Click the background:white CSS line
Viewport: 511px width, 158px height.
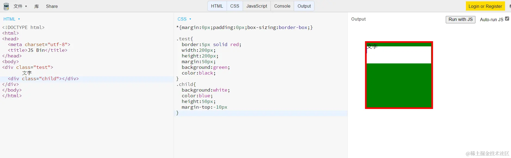point(206,90)
